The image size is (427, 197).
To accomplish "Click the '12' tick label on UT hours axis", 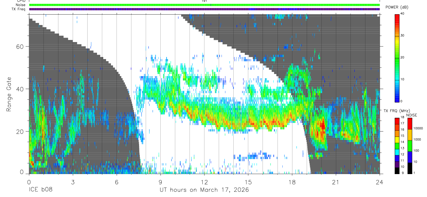I will pos(204,182).
